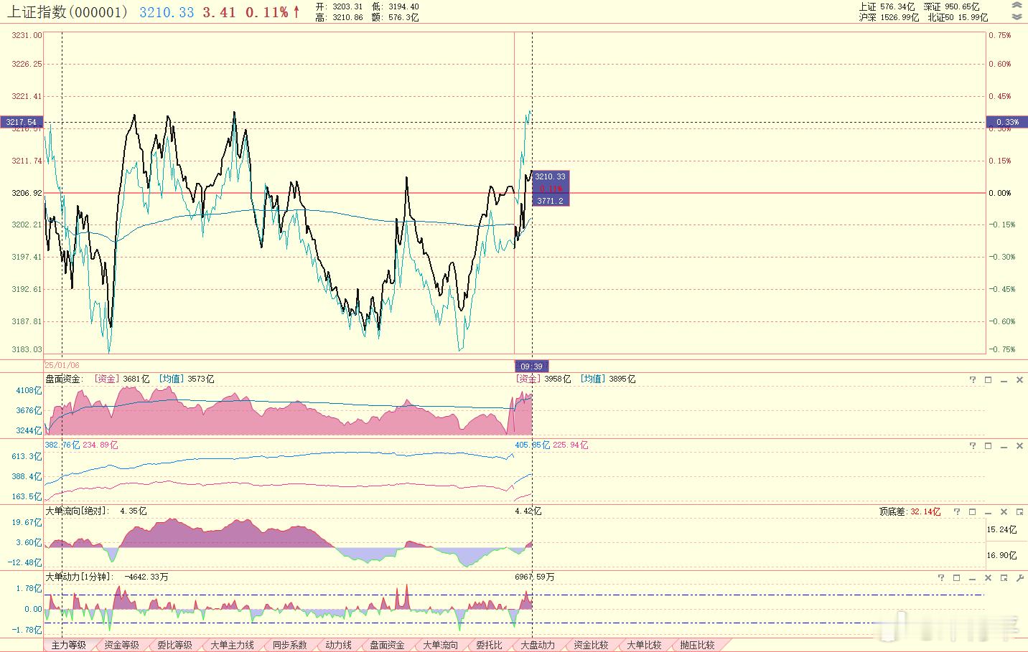
Task: Switch to the 资金比较 tab
Action: pos(591,645)
